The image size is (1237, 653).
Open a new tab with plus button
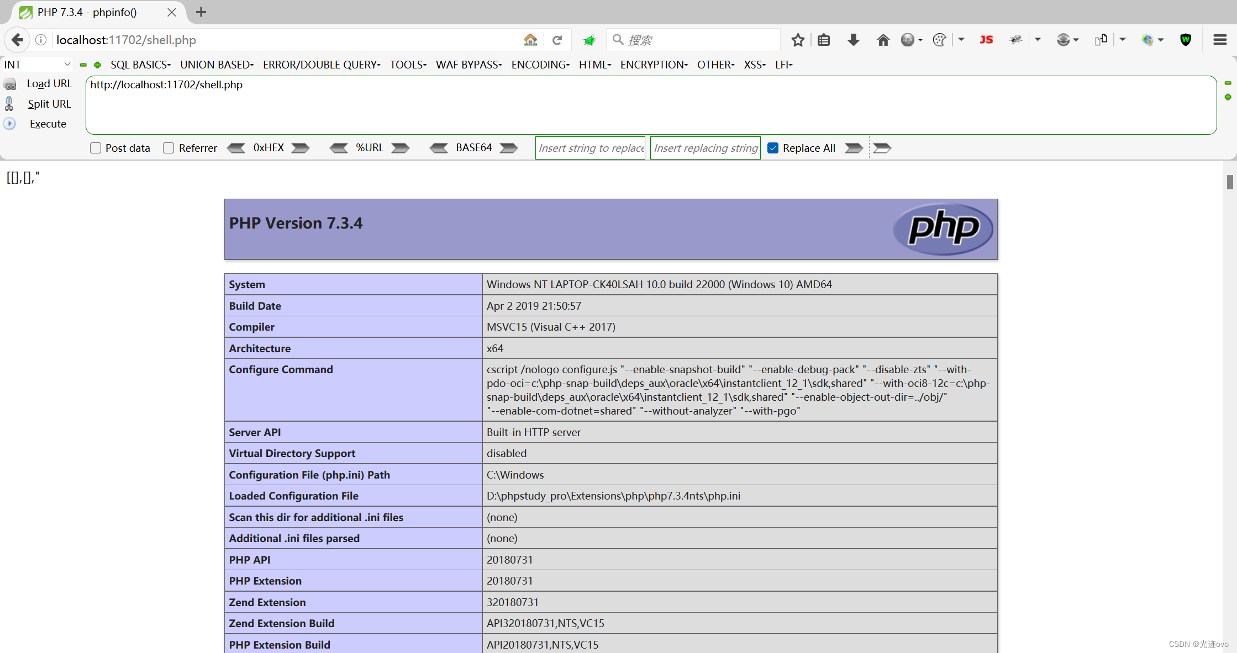(201, 12)
